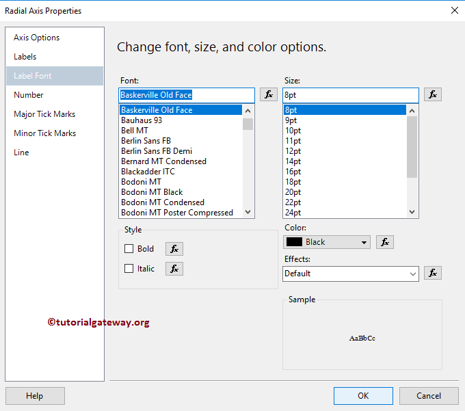Enable the Bold checkbox
The image size is (465, 411).
pyautogui.click(x=129, y=248)
